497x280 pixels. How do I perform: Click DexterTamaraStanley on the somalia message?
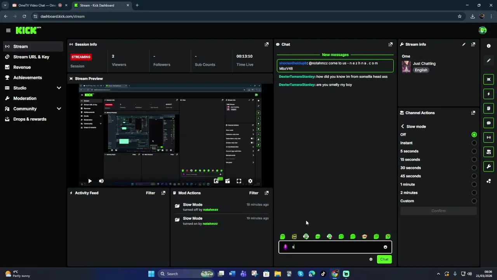pyautogui.click(x=297, y=77)
